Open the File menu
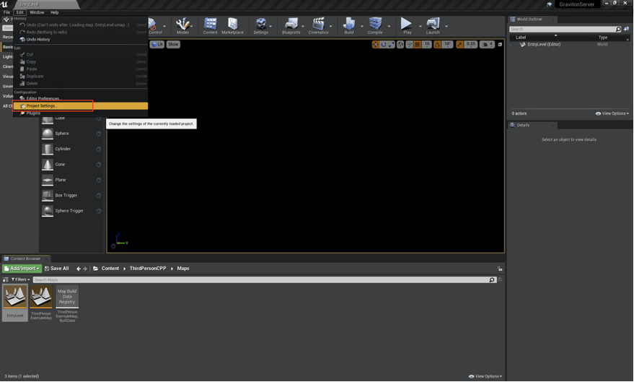Viewport: 634px width, 382px height. pos(7,12)
